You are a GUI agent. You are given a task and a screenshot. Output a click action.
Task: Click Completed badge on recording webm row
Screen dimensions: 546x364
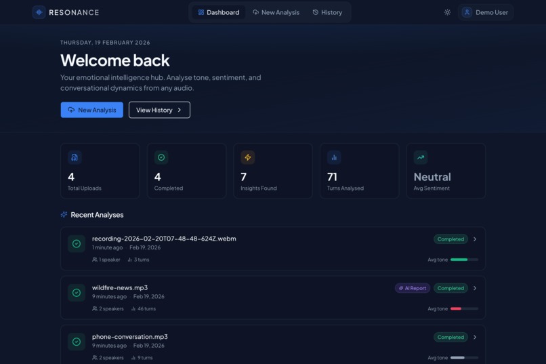(x=450, y=239)
